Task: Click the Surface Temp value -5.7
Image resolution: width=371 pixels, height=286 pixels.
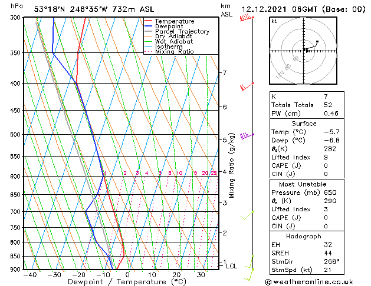Action: coord(331,132)
